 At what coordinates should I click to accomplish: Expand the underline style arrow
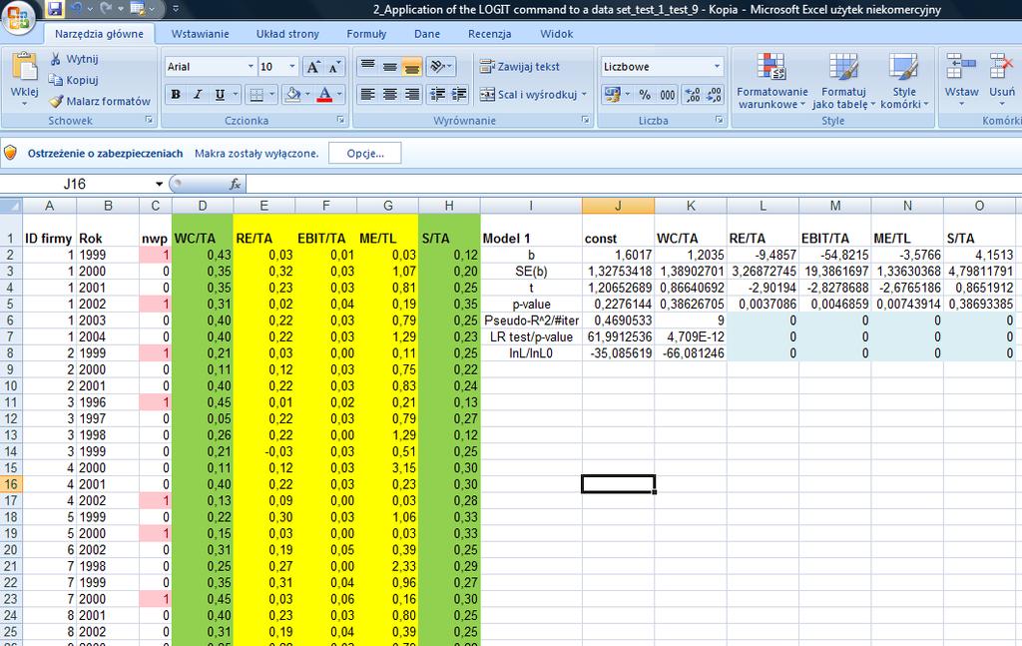click(235, 95)
